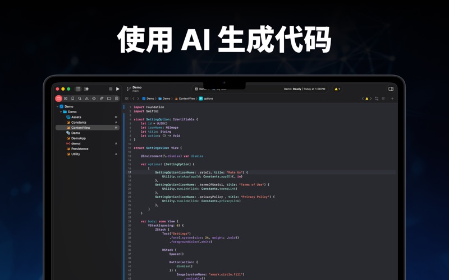The height and width of the screenshot is (280, 449).
Task: Open the AI sparkle assistant button
Action: pos(86,89)
